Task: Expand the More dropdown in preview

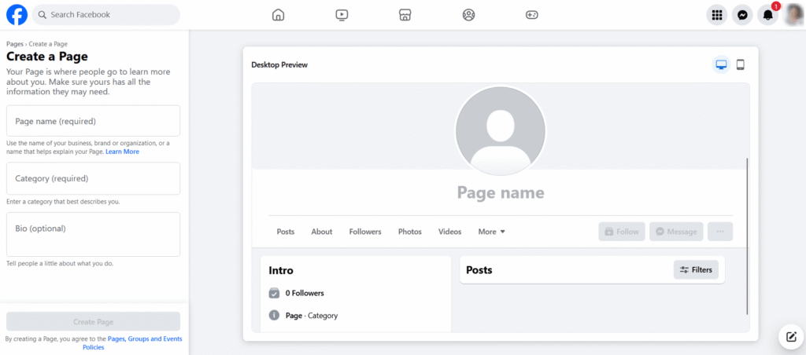Action: [x=491, y=232]
